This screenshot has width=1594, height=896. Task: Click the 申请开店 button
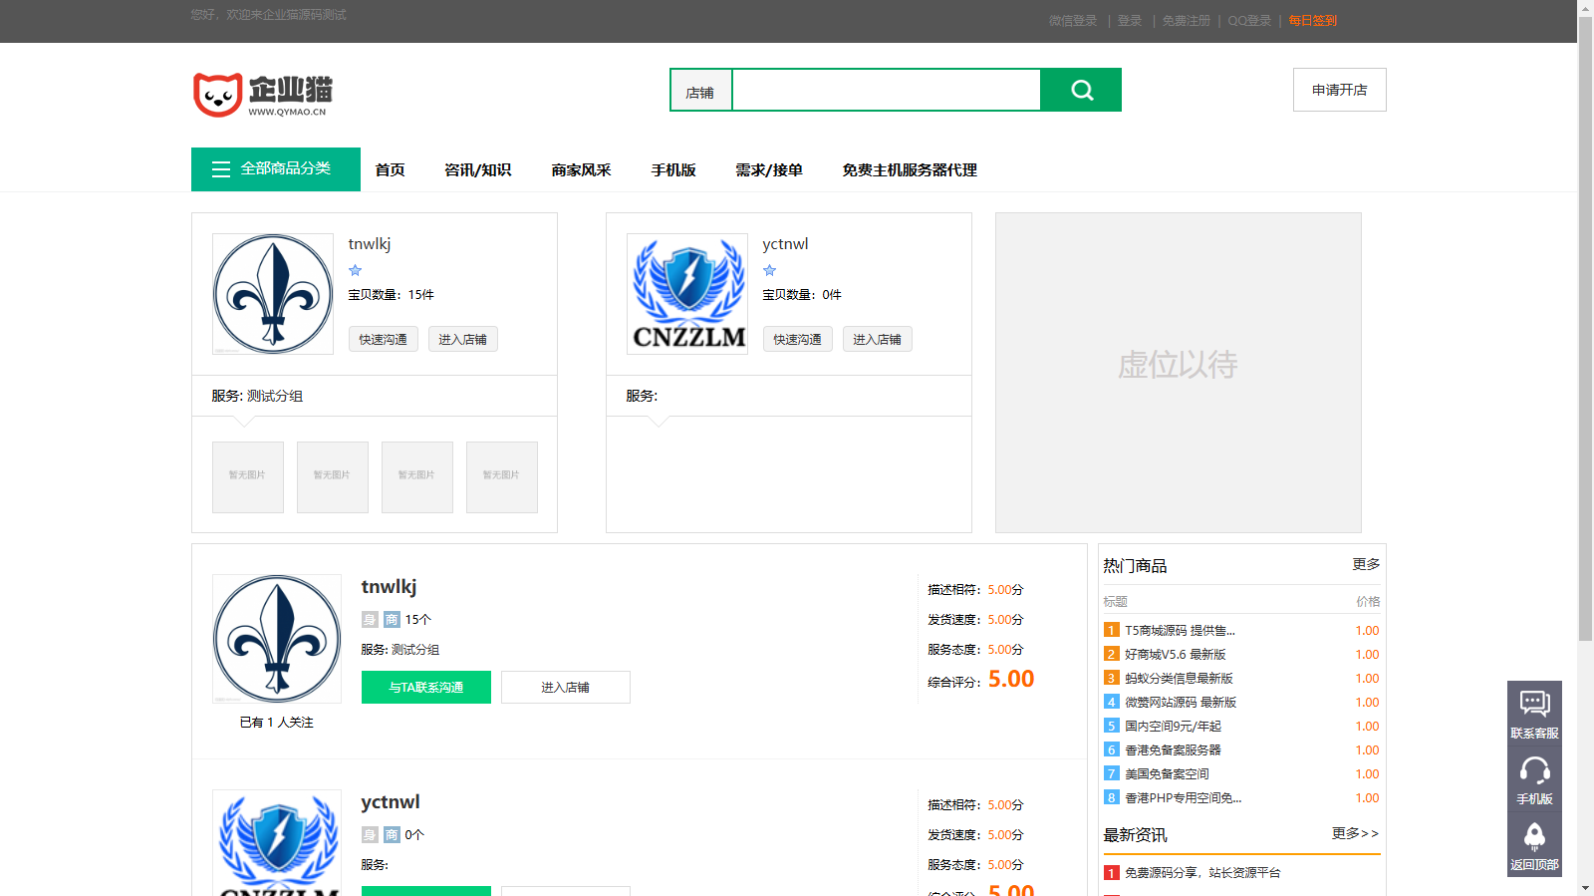point(1339,90)
